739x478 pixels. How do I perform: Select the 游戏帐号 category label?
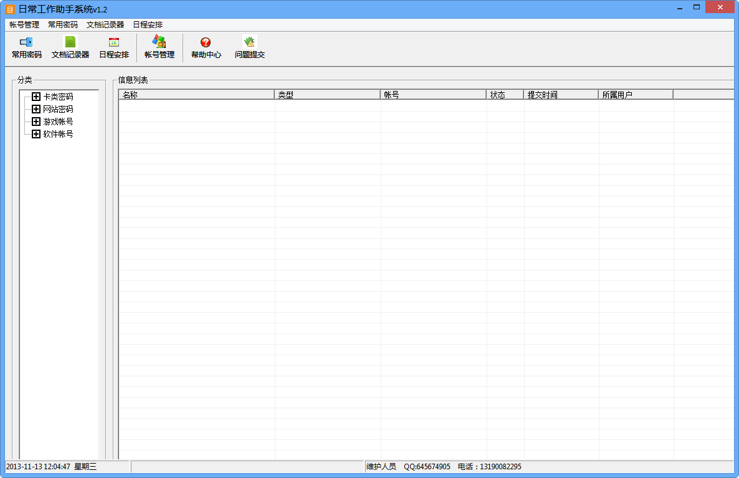point(58,122)
